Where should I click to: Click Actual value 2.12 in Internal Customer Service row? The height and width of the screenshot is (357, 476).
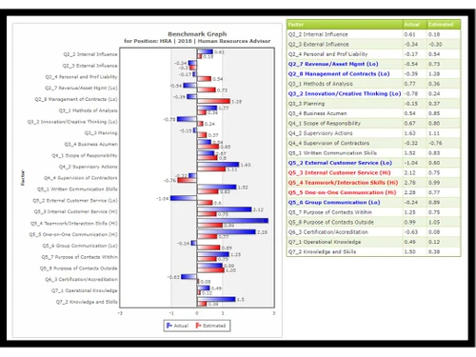click(x=409, y=172)
